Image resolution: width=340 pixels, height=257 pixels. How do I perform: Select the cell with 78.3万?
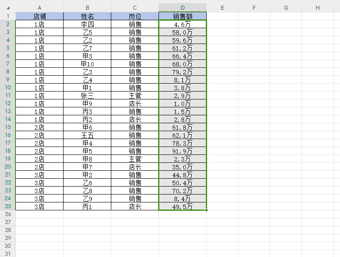182,143
